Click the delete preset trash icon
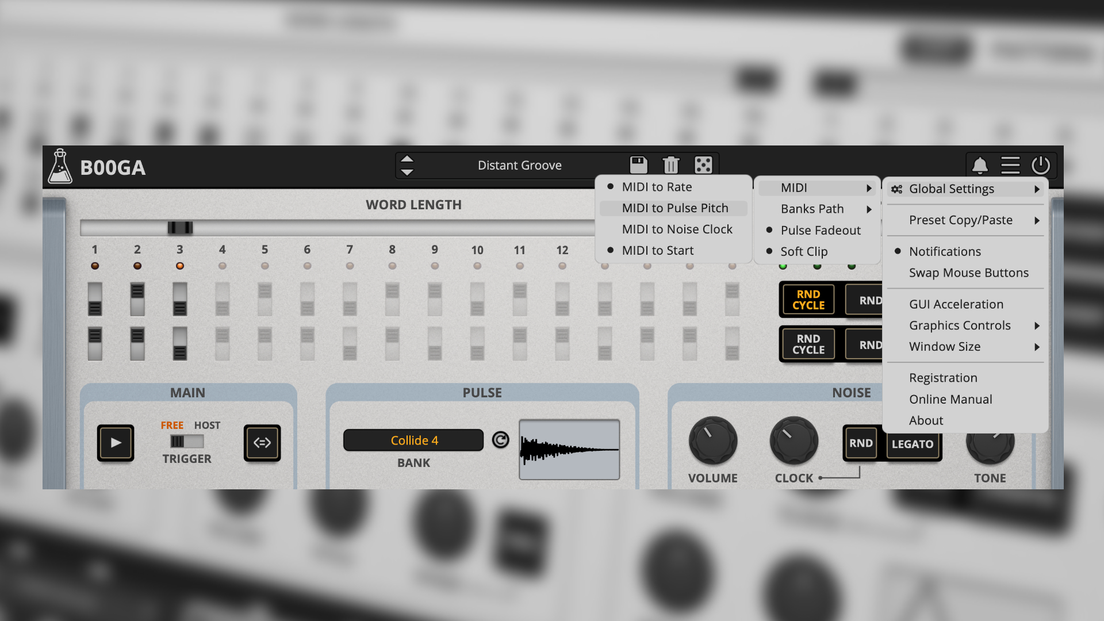 pyautogui.click(x=670, y=165)
